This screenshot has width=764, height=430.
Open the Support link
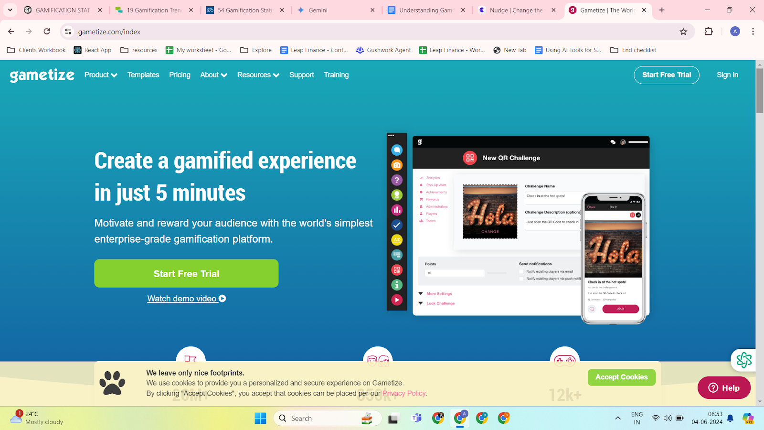pyautogui.click(x=302, y=75)
